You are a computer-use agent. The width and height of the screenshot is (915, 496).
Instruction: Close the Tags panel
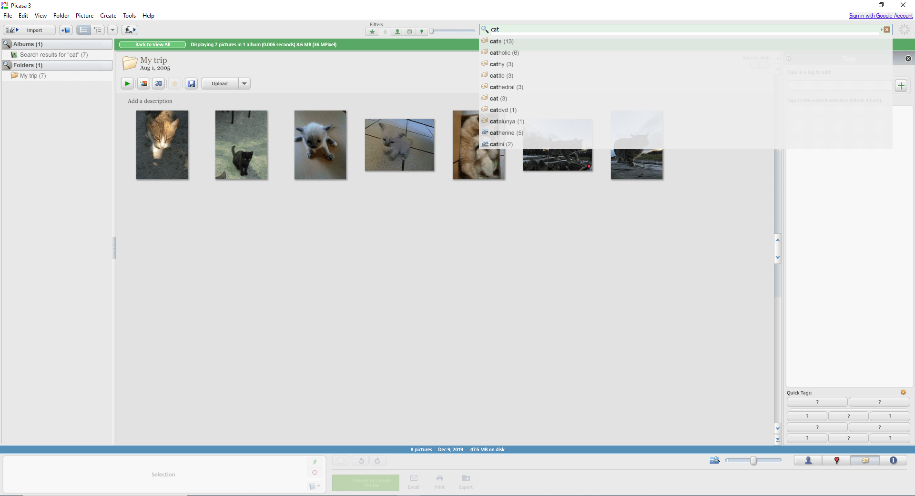coord(908,59)
